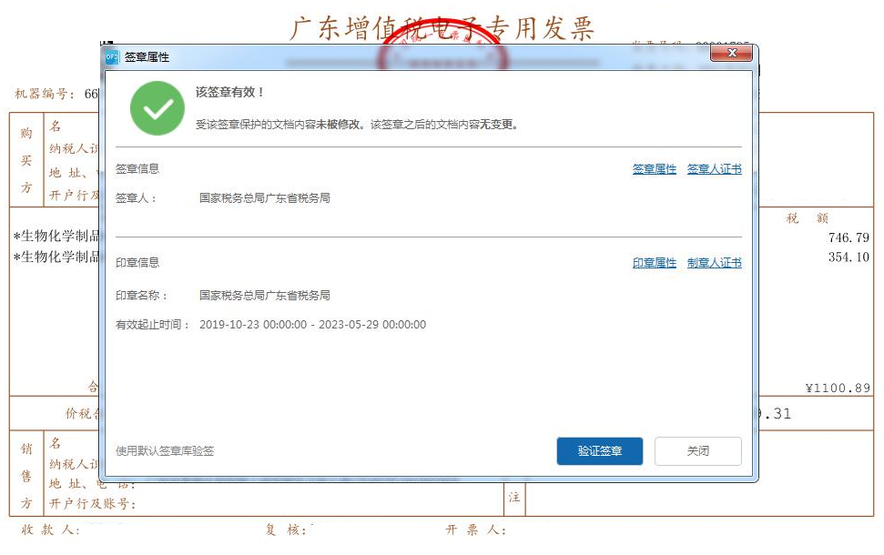
Task: Click the 关闭 button
Action: point(698,450)
